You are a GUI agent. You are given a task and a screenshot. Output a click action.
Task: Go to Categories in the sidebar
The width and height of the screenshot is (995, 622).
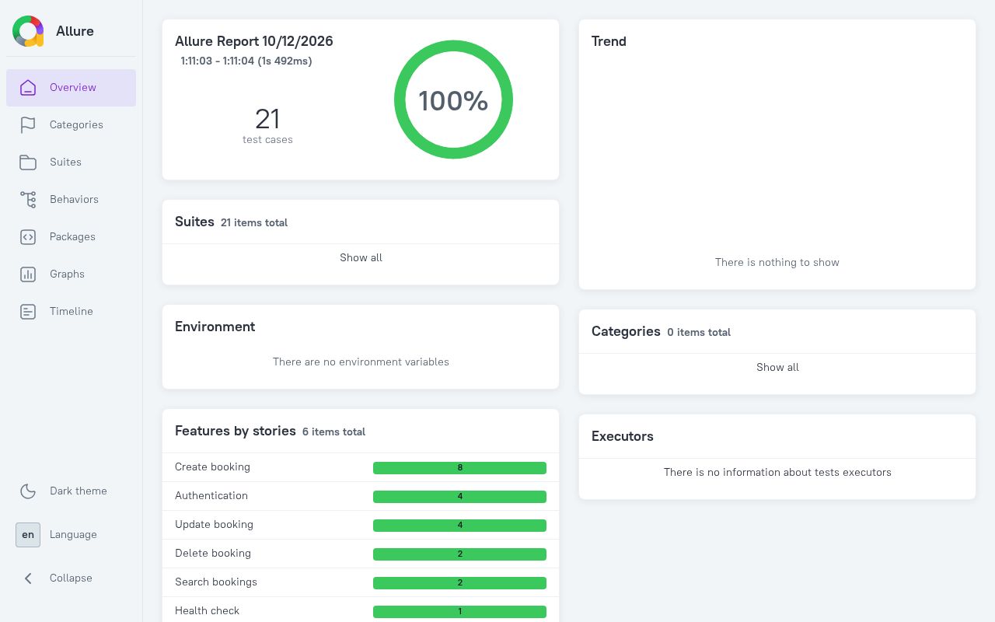tap(72, 125)
